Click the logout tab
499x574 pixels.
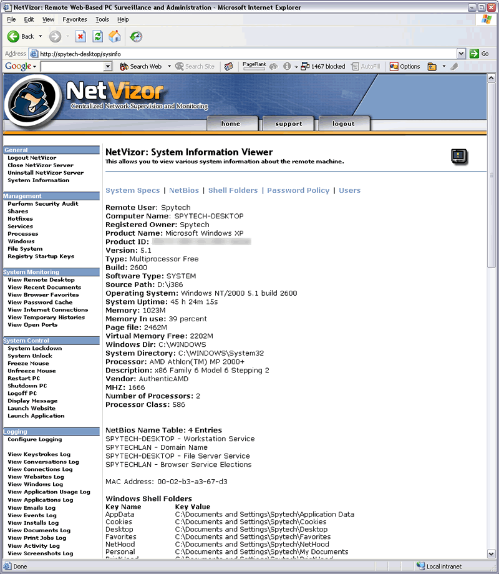(343, 124)
